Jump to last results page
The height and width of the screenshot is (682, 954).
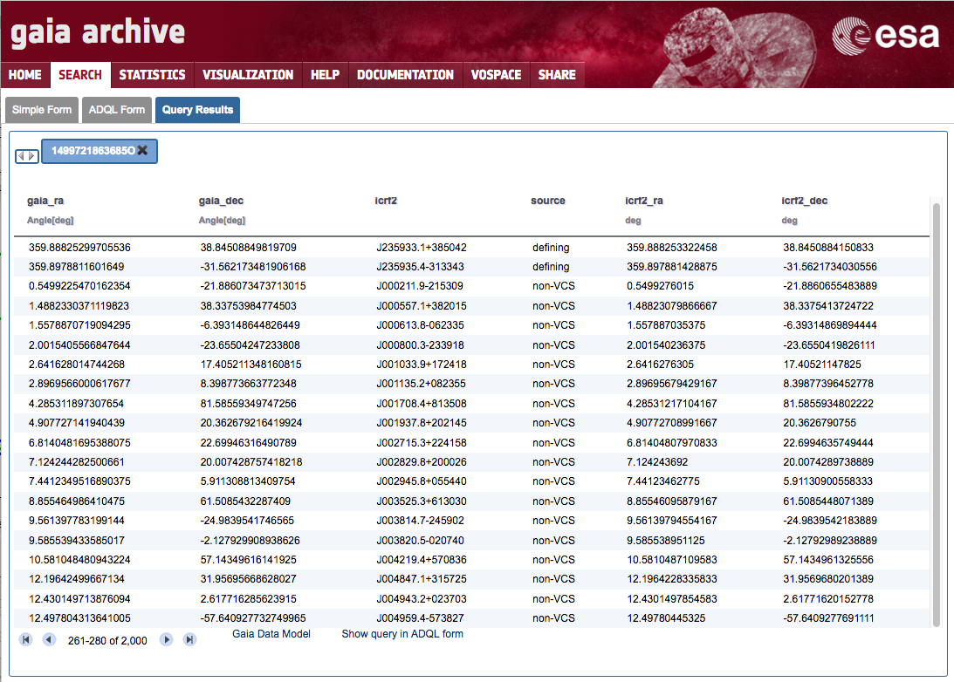point(189,639)
